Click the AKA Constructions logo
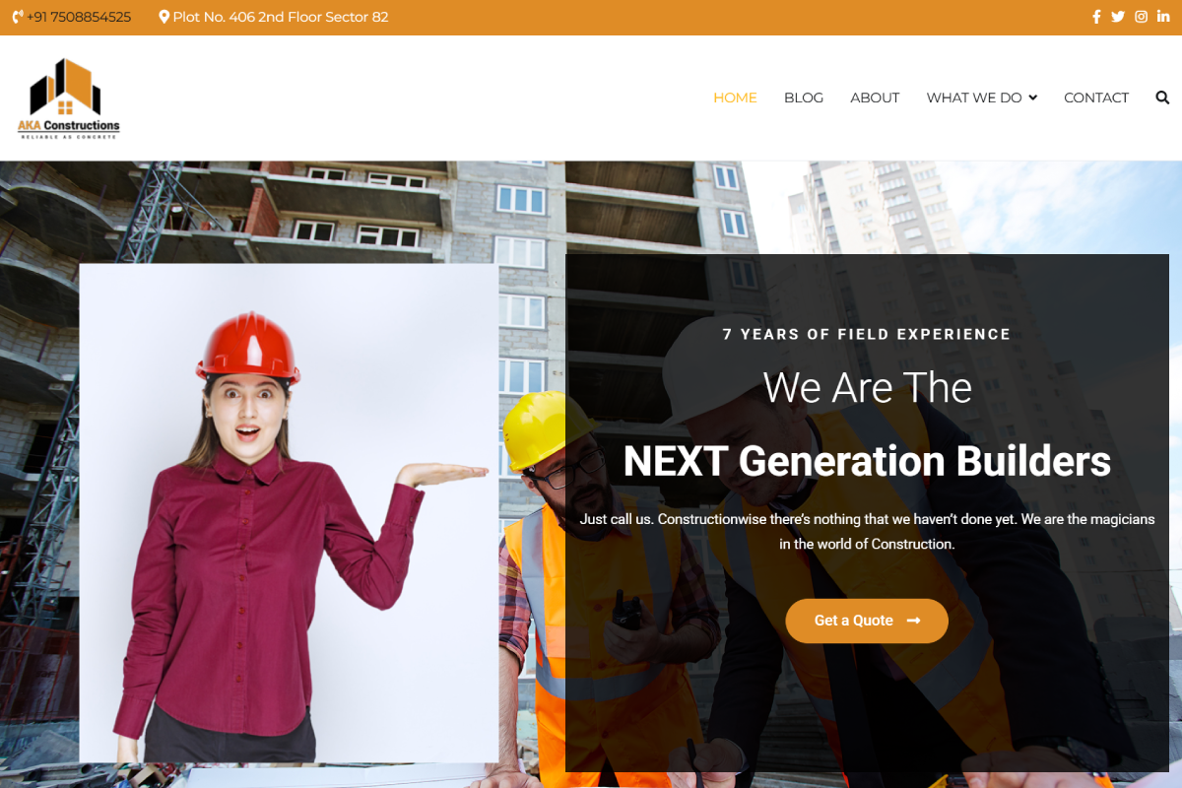 68,98
